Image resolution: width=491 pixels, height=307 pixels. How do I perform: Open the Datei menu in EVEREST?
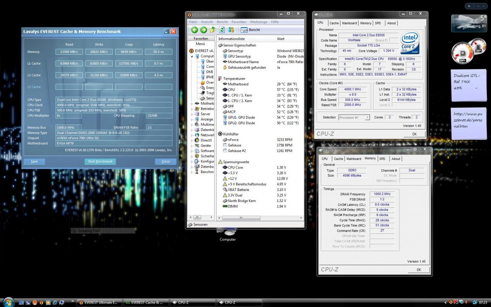click(x=193, y=22)
